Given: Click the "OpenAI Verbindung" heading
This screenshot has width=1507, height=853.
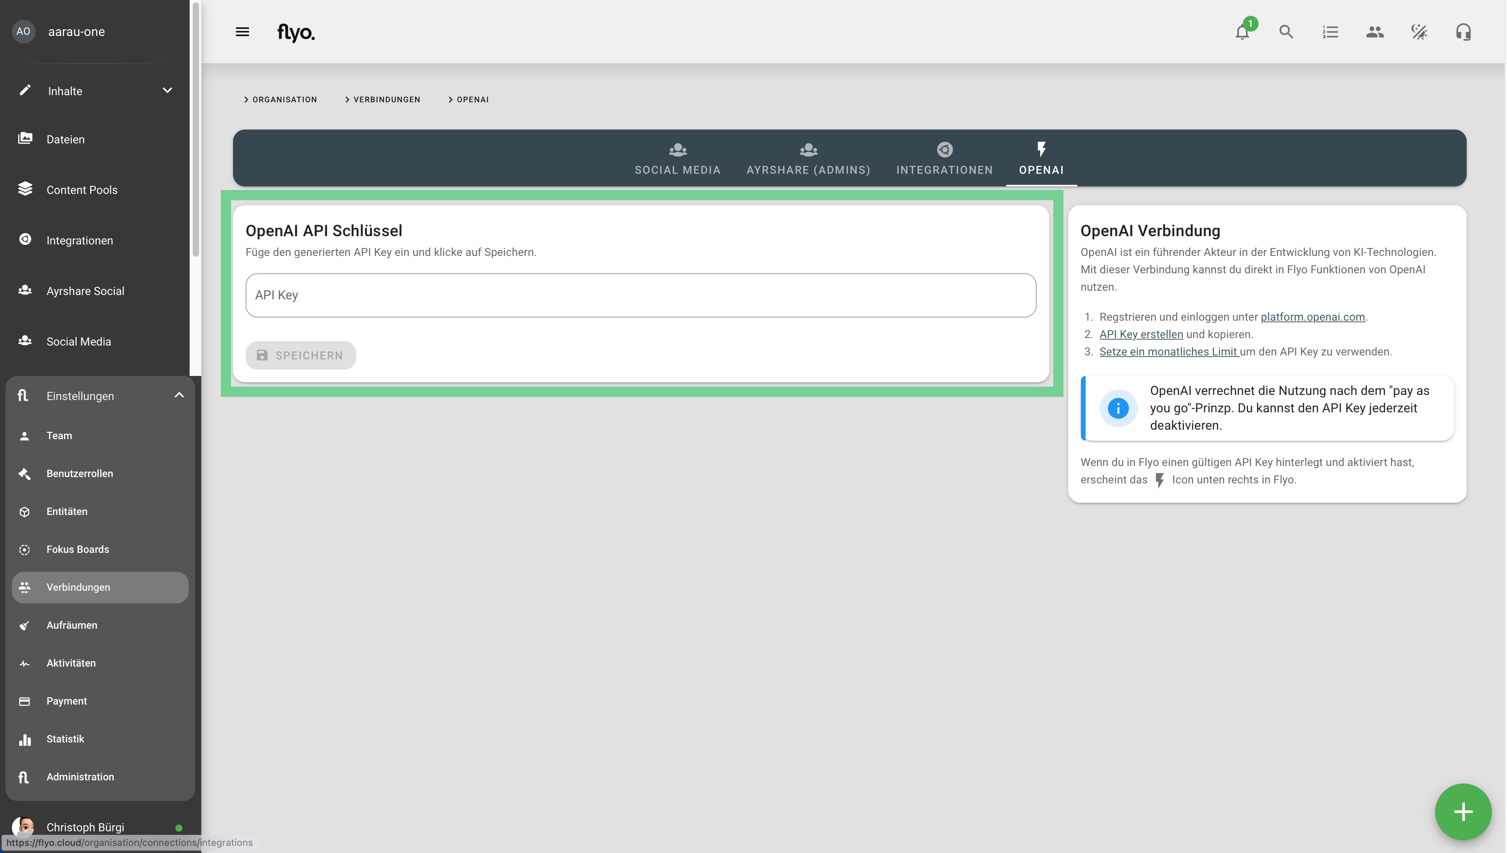Looking at the screenshot, I should (1150, 231).
